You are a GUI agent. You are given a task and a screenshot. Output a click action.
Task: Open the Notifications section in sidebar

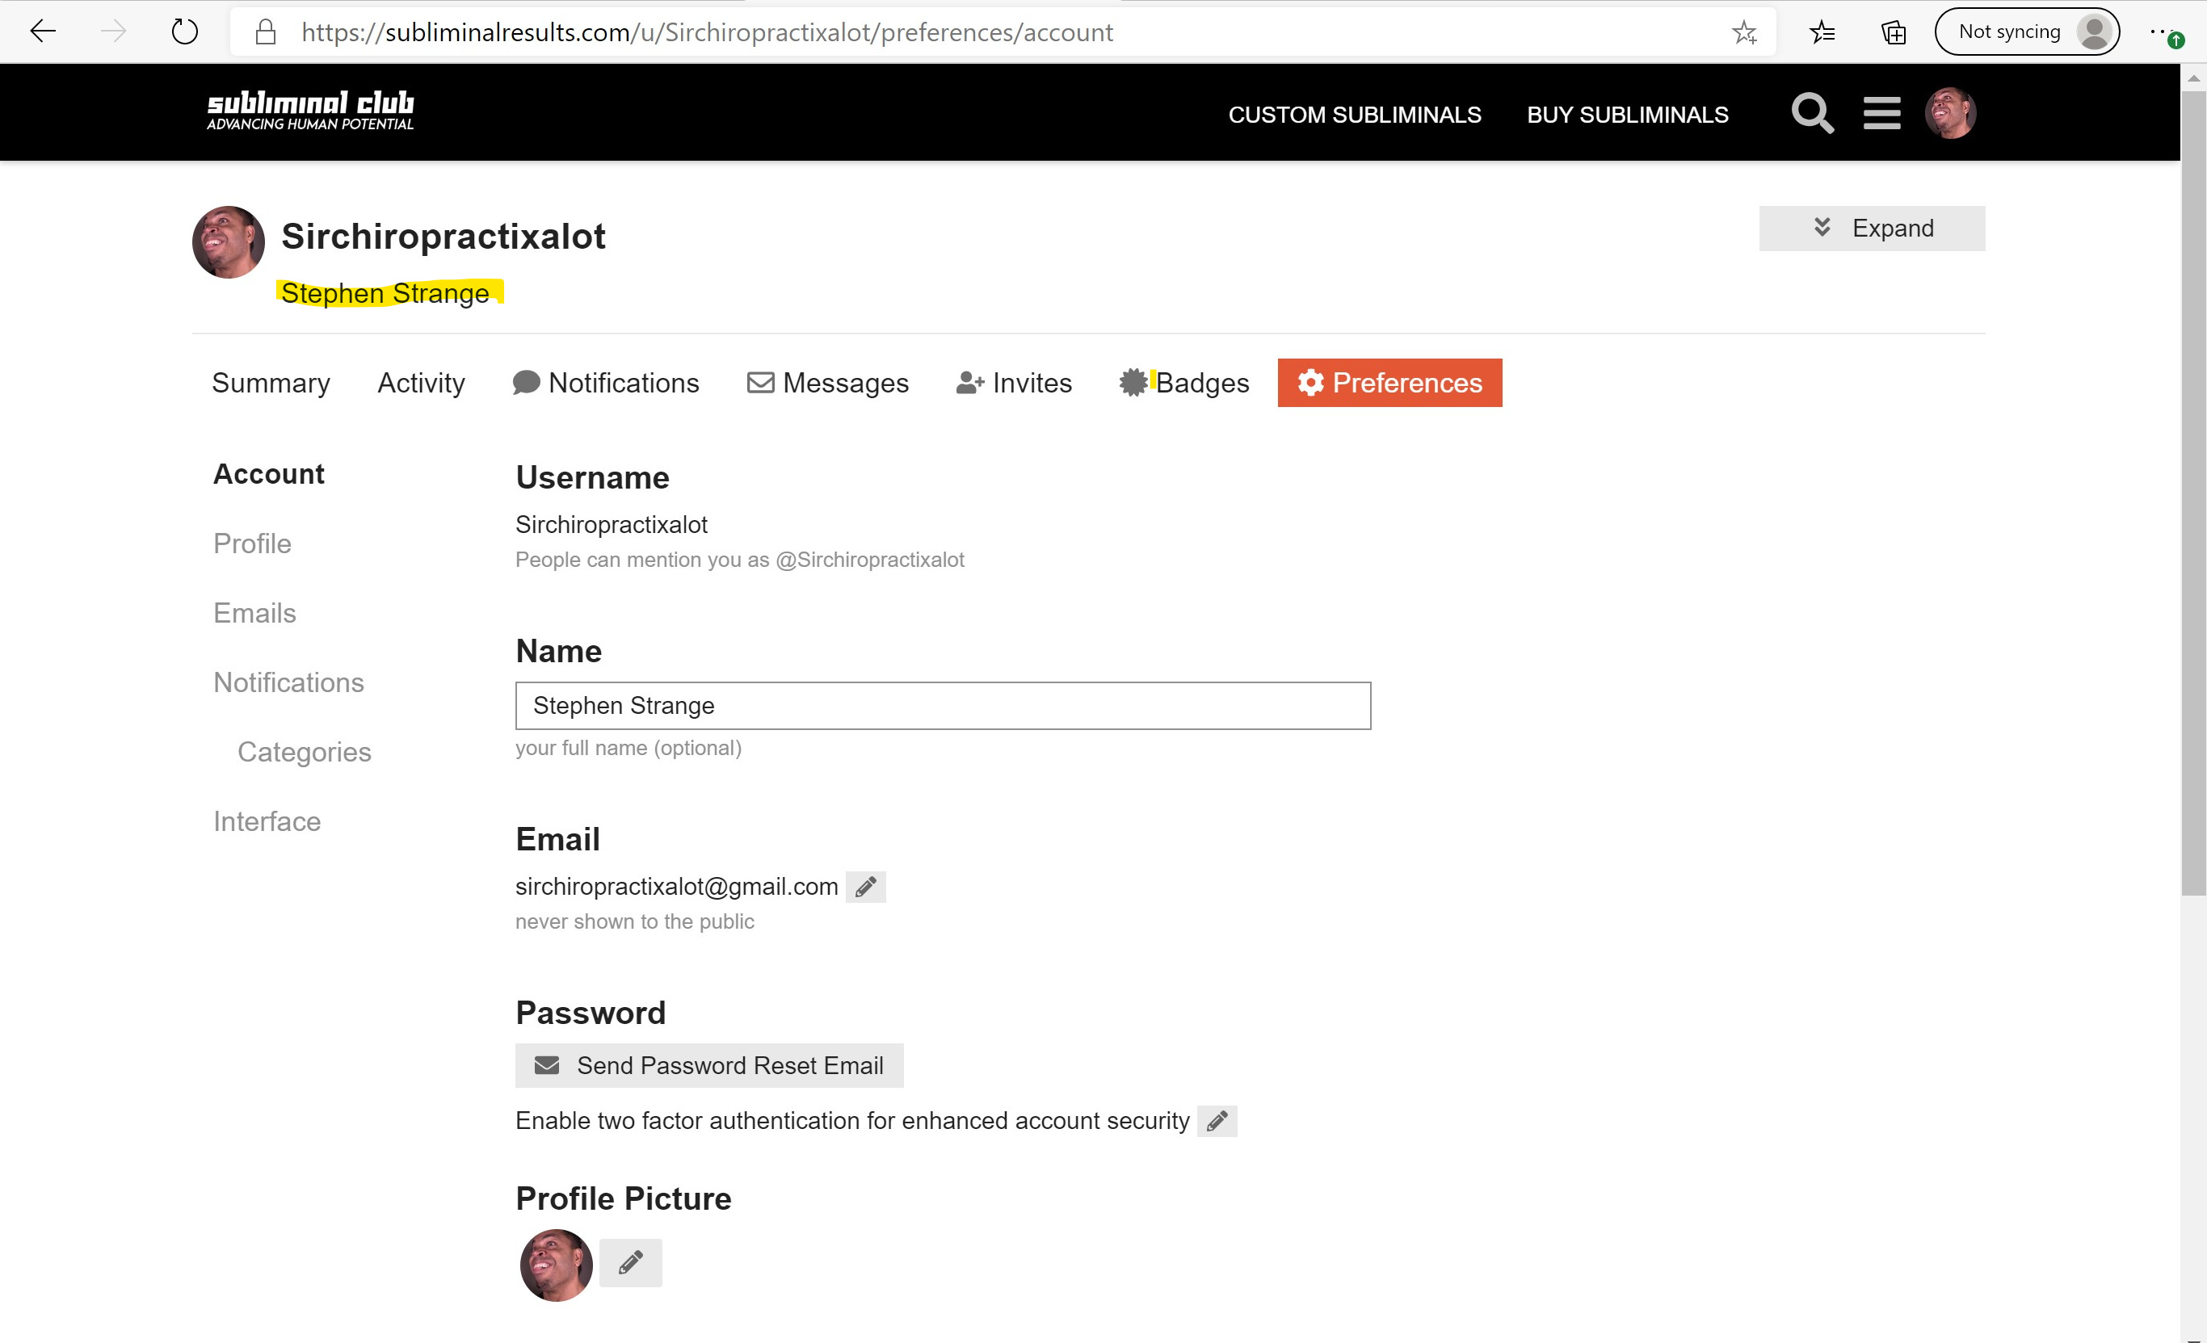coord(288,682)
